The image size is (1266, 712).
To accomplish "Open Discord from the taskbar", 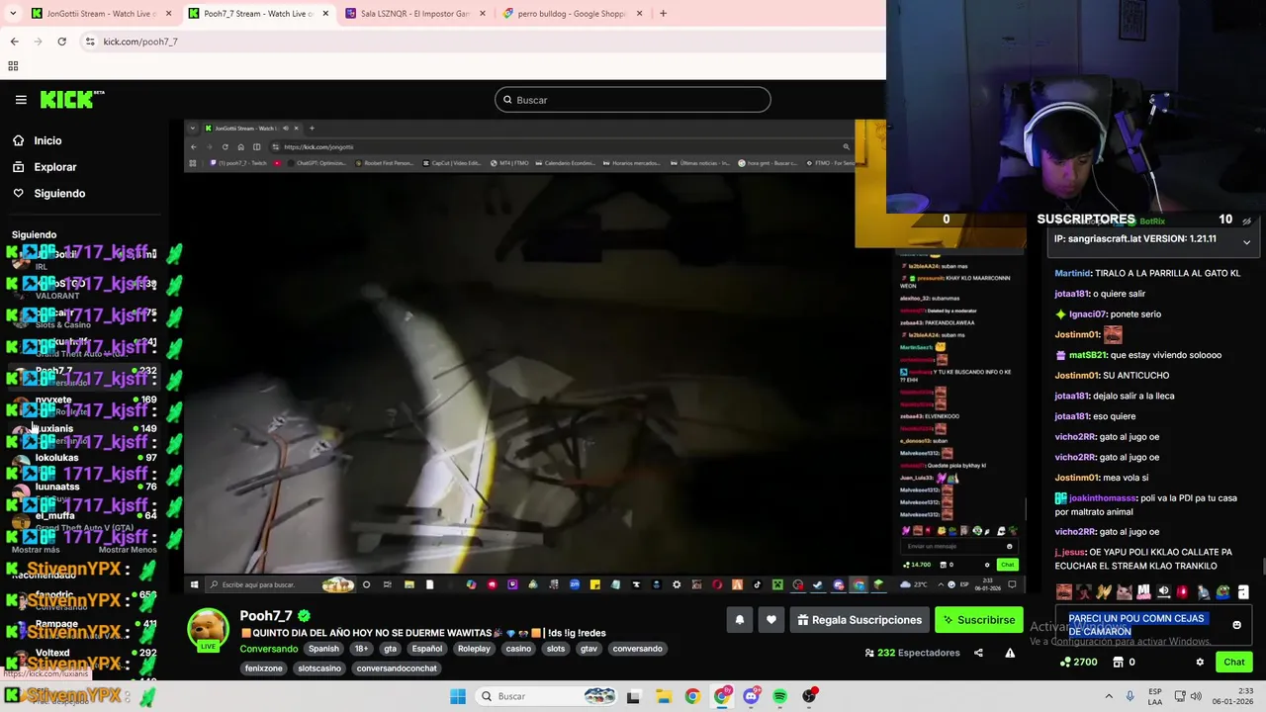I will [x=751, y=696].
